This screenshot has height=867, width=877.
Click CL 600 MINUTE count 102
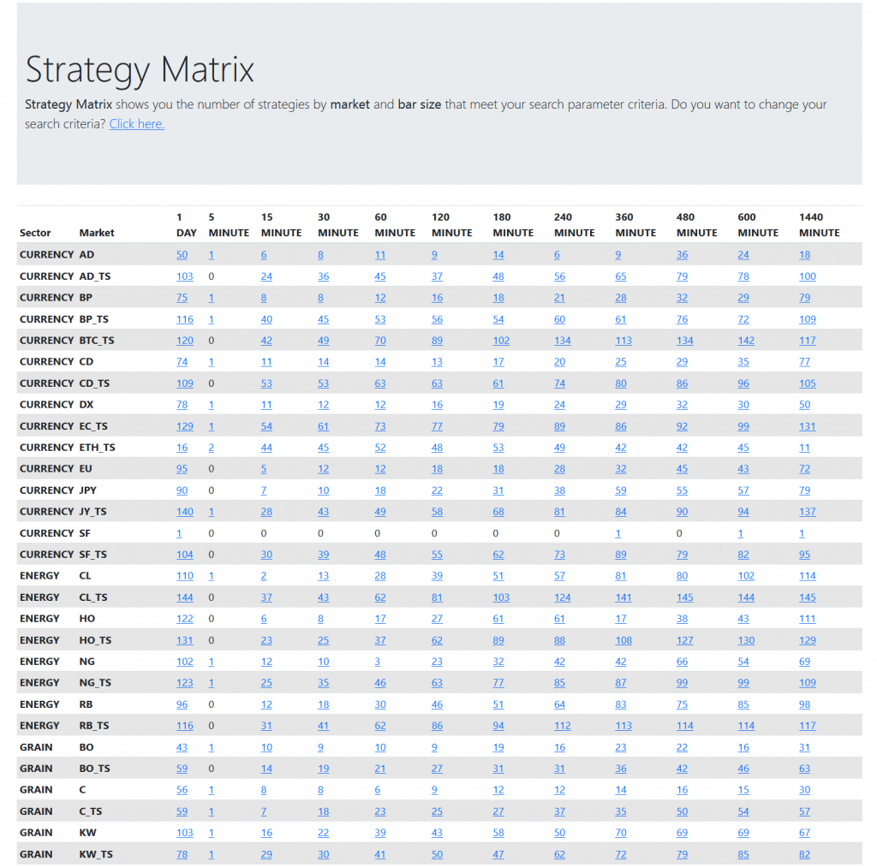(x=745, y=576)
